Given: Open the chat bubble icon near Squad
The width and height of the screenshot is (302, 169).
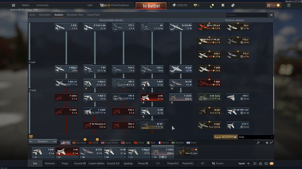Looking at the screenshot, I should pos(266,163).
